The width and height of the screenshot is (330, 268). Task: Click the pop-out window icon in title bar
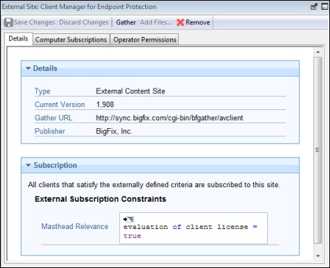(314, 6)
